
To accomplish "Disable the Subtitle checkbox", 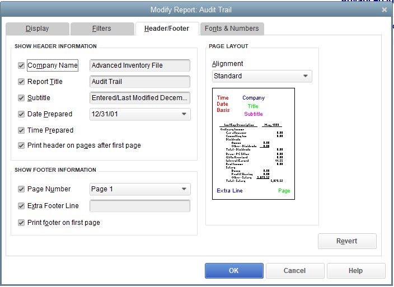I will coord(21,98).
